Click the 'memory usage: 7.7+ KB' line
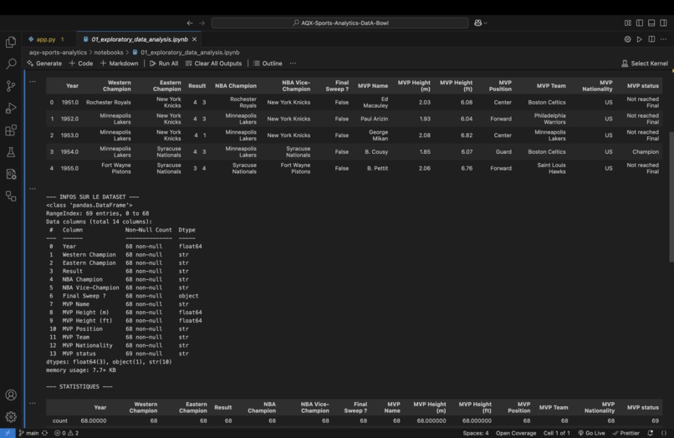674x438 pixels. pyautogui.click(x=81, y=370)
